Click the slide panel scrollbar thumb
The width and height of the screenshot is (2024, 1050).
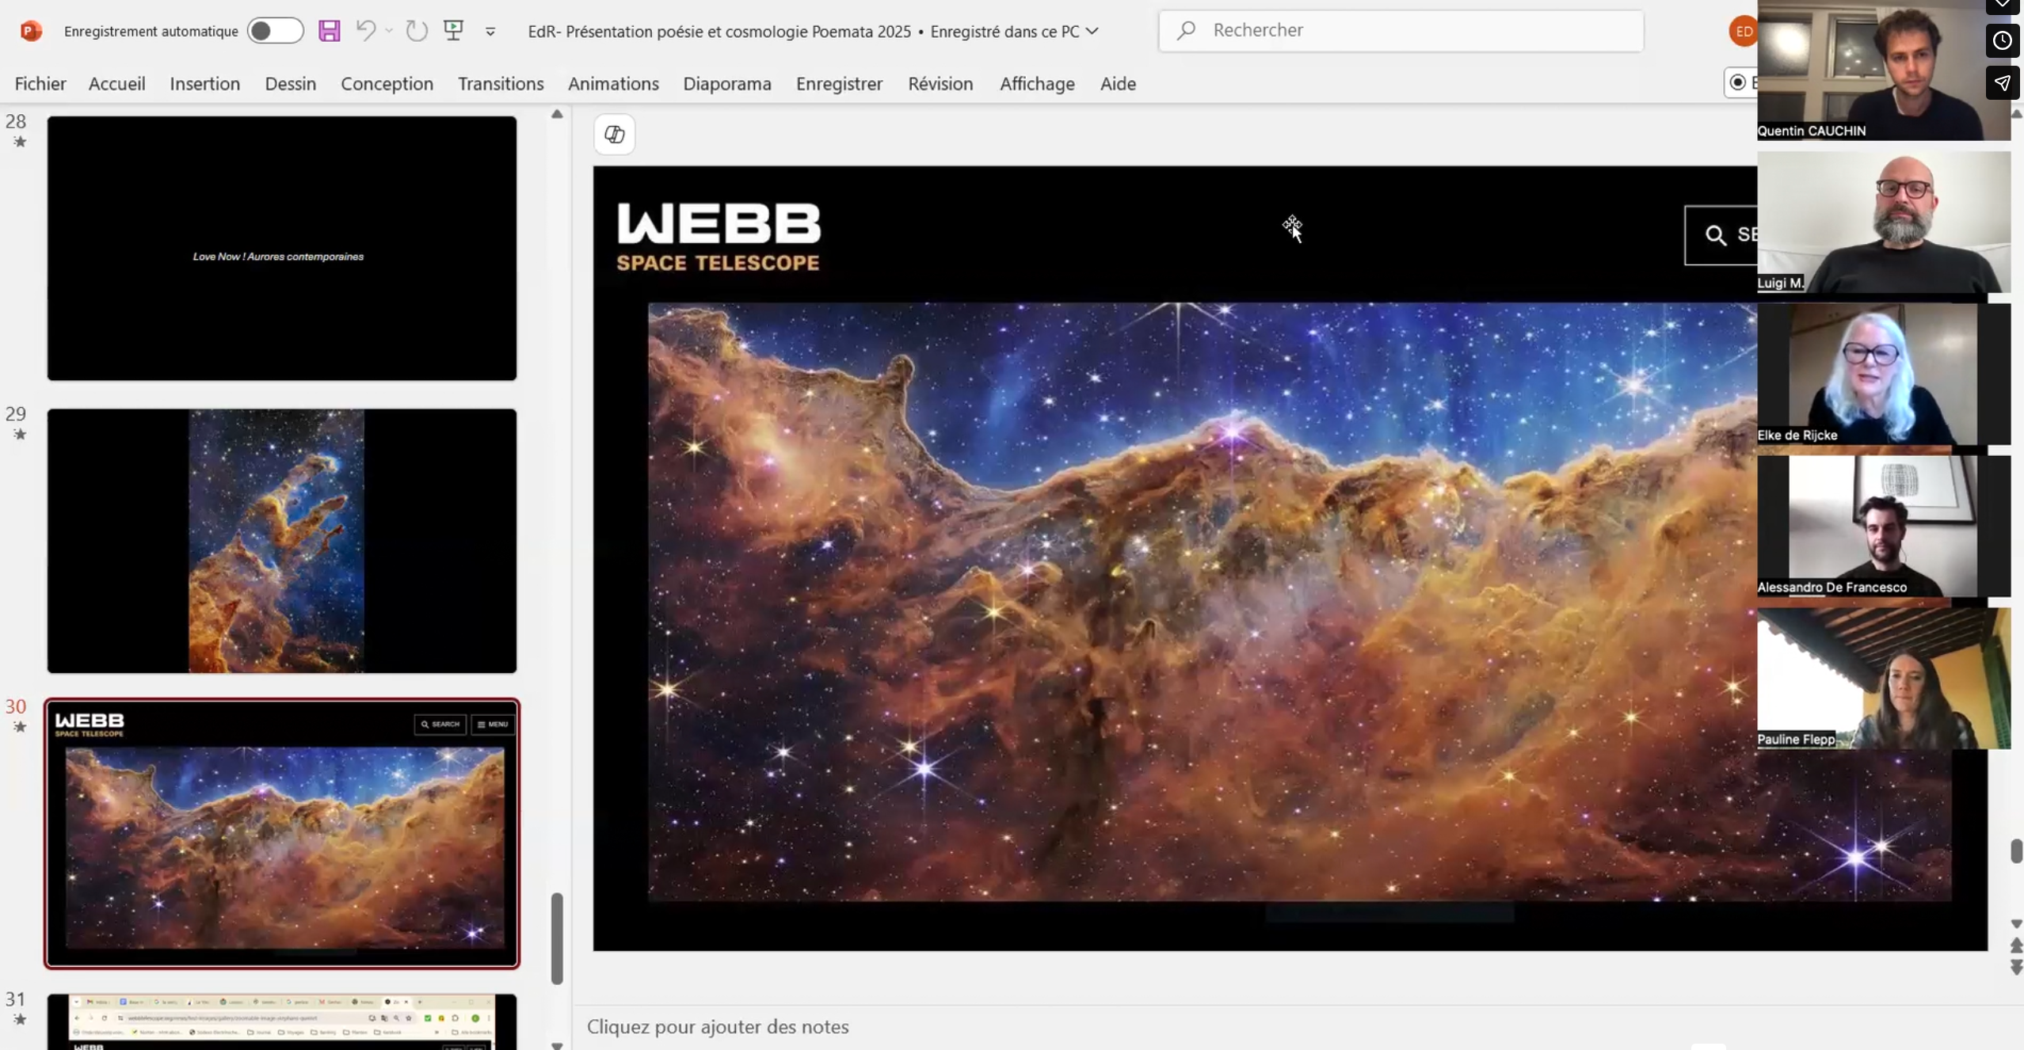pos(557,938)
